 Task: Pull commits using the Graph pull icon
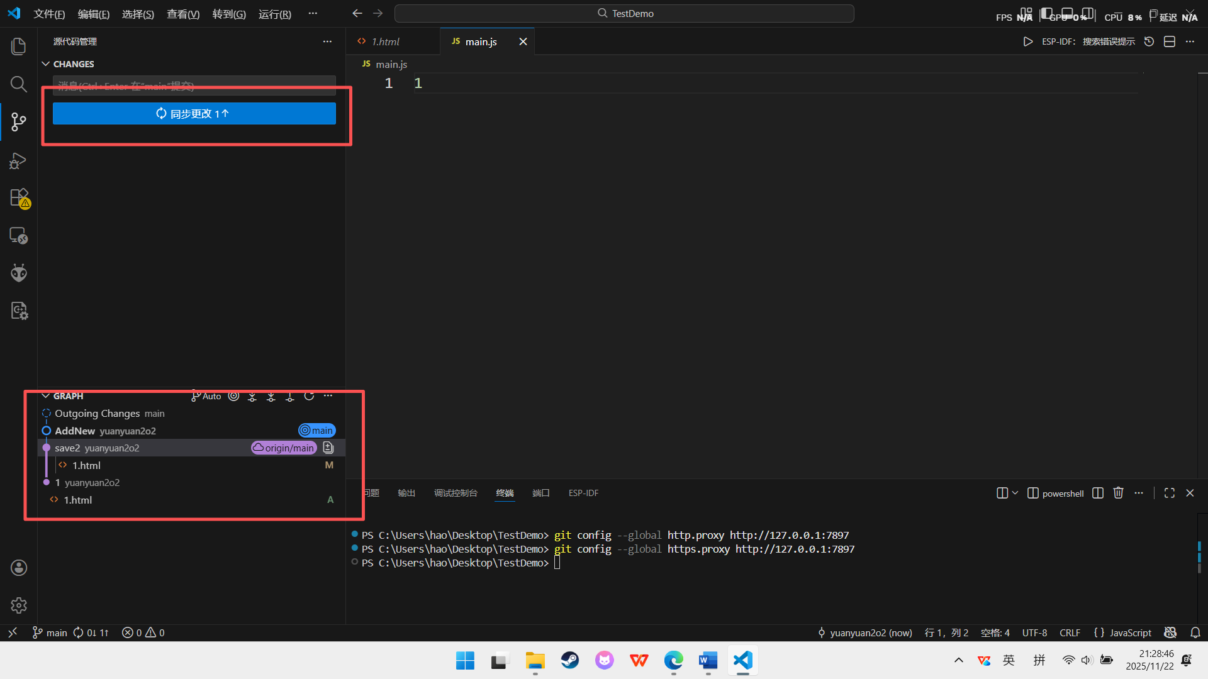click(271, 395)
